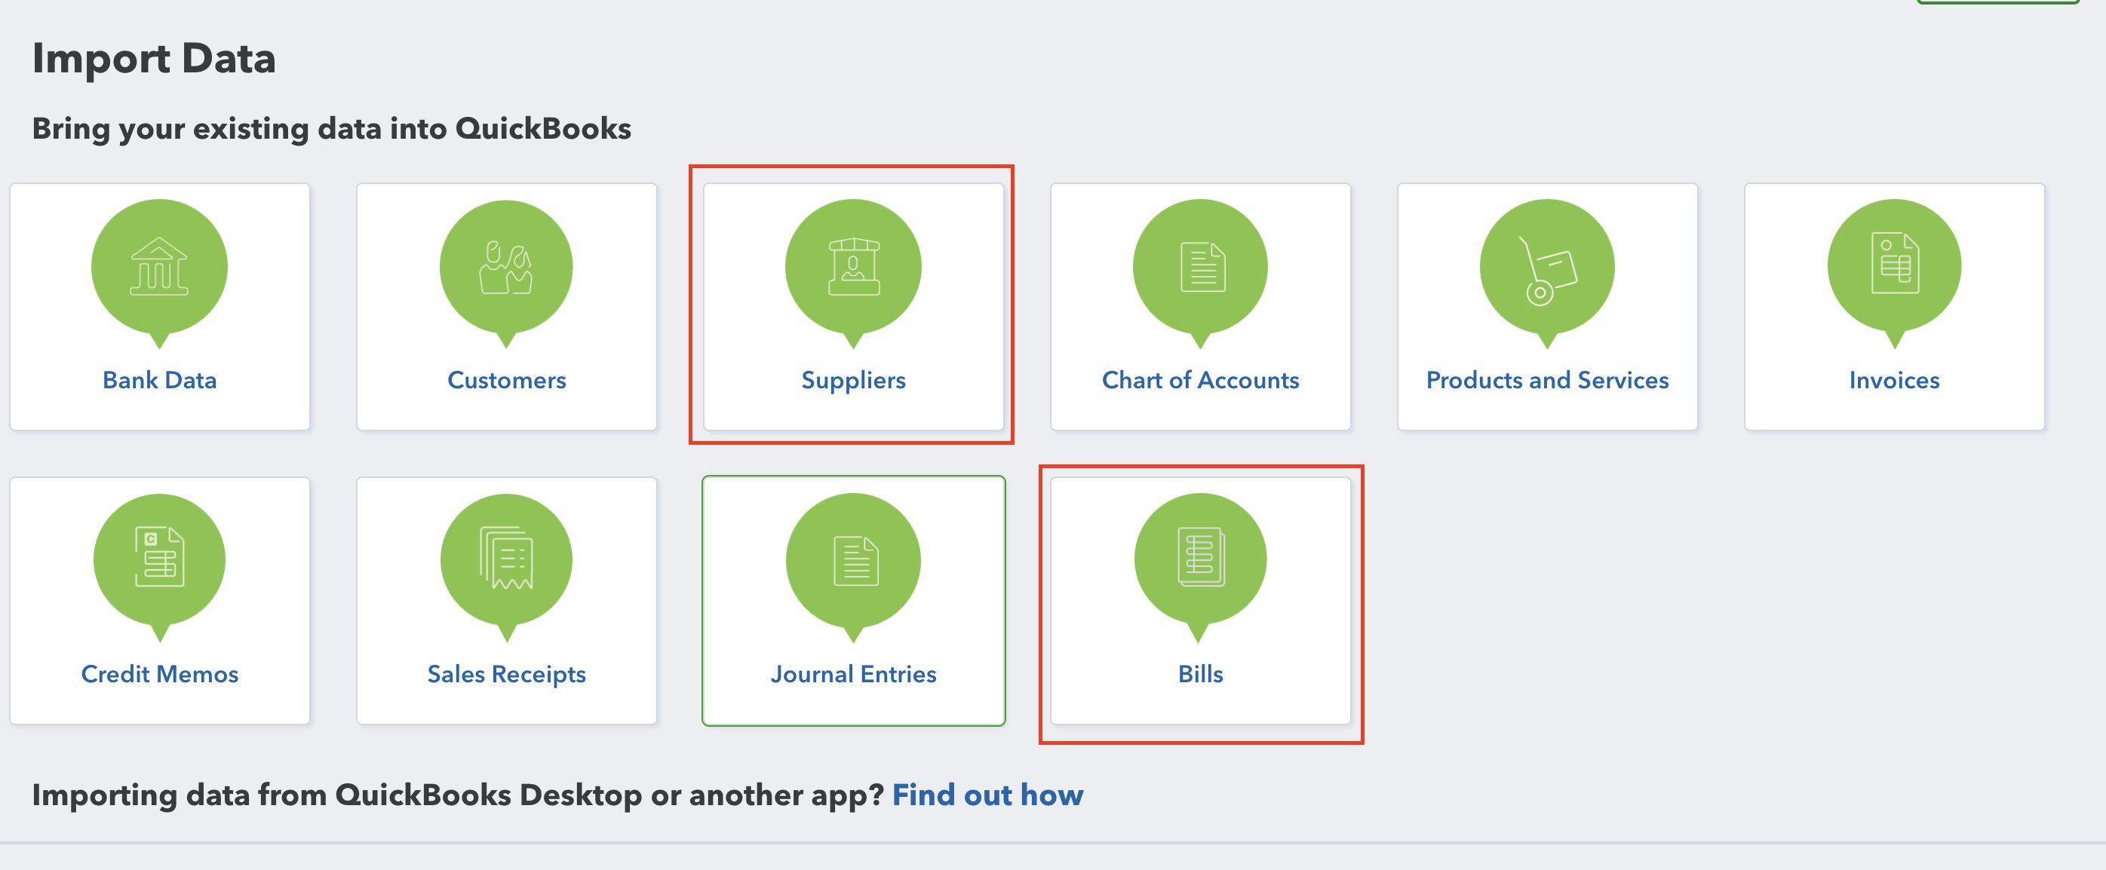Select the Invoices document icon
The height and width of the screenshot is (870, 2106).
tap(1893, 266)
